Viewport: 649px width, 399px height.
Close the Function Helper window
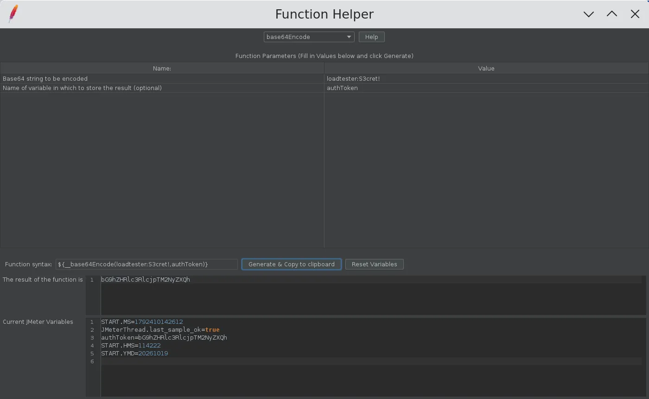[x=635, y=14]
